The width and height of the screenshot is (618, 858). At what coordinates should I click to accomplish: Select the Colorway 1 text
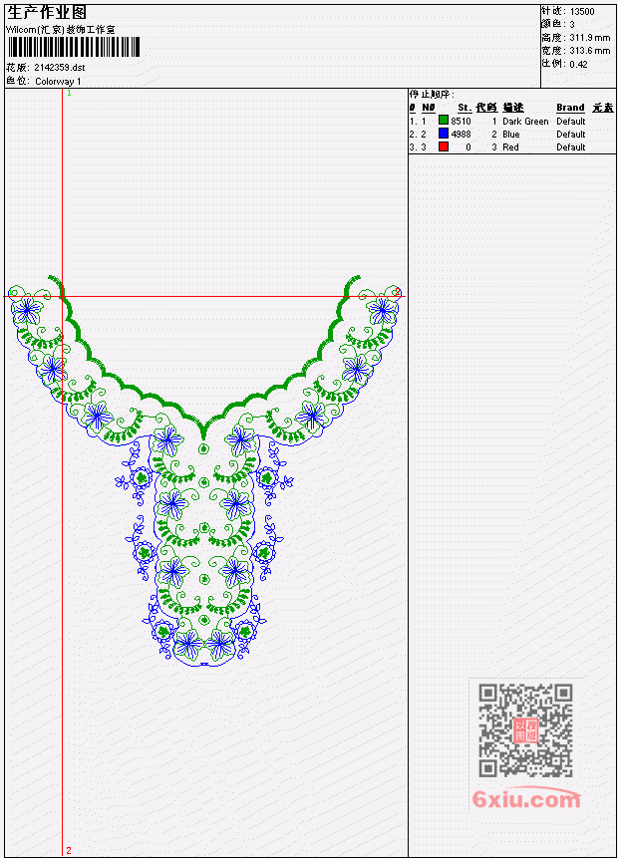click(x=58, y=81)
